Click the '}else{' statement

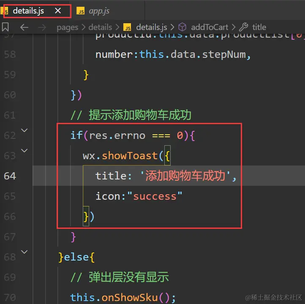(76, 257)
